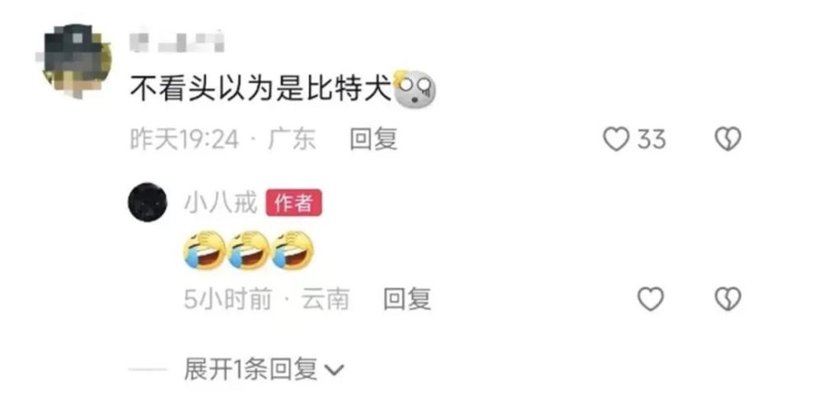
Task: Tap the first laughing-crying emoji
Action: tap(204, 250)
